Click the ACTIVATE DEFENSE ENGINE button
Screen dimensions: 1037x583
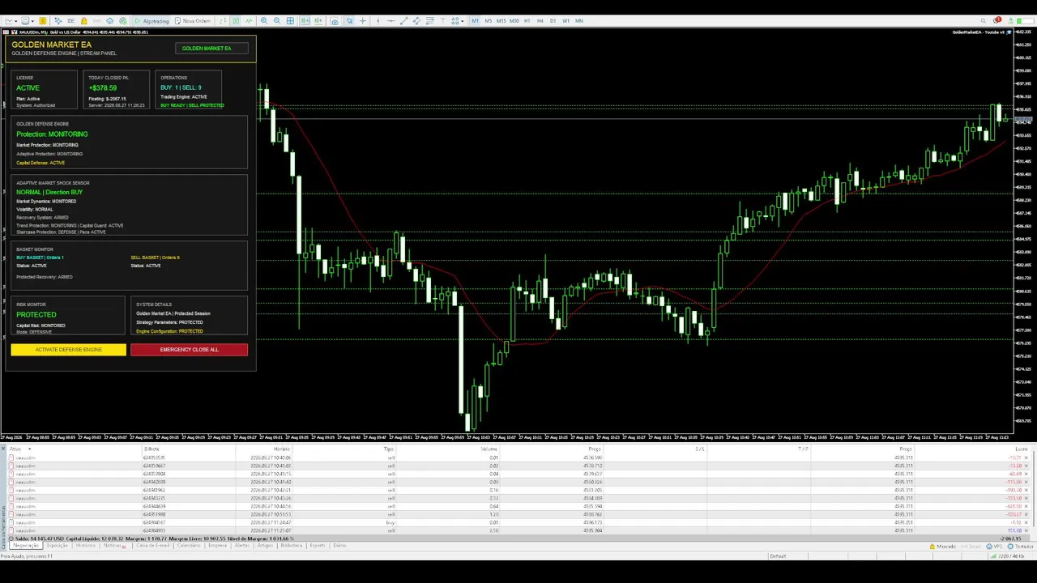69,350
